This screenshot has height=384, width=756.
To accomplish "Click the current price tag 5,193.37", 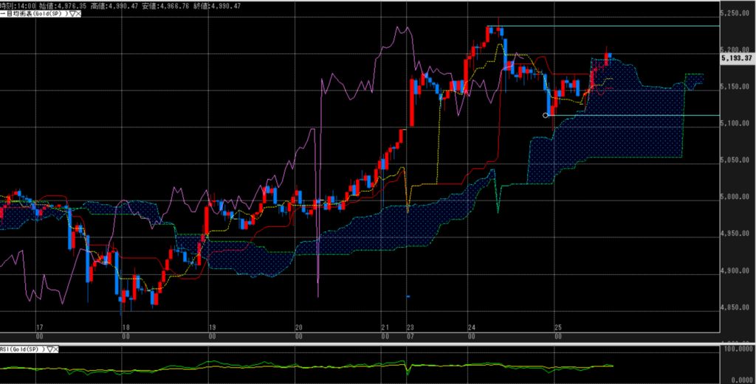I will point(738,58).
